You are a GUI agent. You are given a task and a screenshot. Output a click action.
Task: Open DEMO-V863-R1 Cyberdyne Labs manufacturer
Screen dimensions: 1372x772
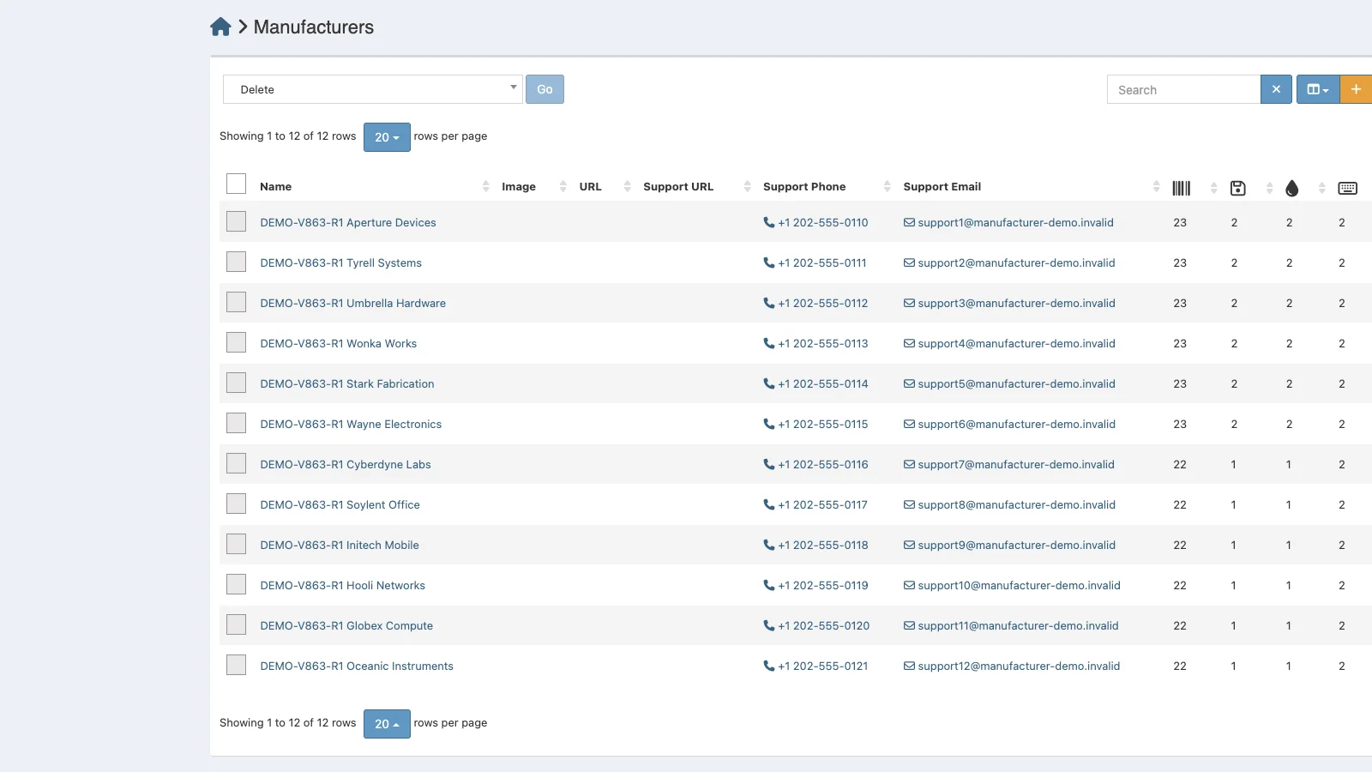click(x=346, y=464)
